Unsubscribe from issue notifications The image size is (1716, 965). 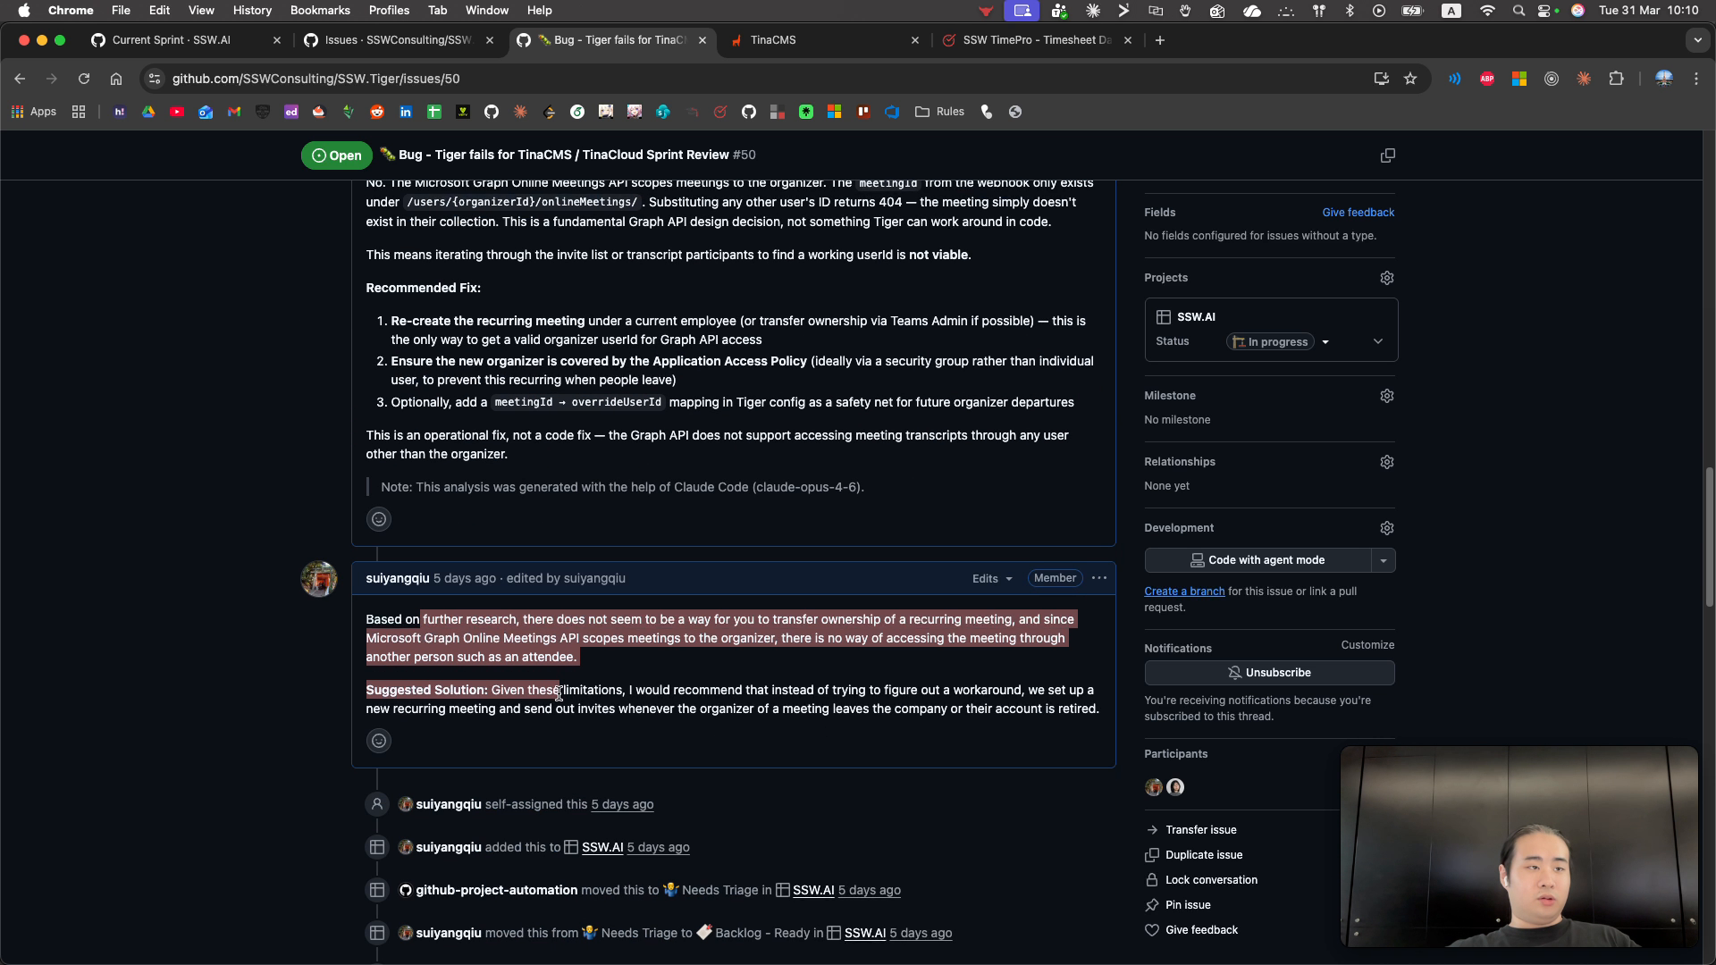click(1269, 673)
